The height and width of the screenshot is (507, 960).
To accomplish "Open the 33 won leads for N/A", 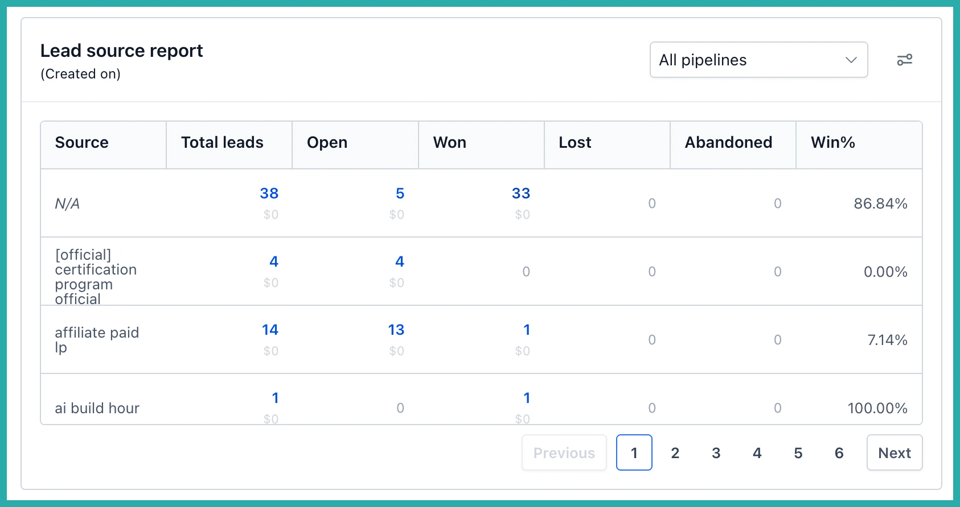I will 520,193.
